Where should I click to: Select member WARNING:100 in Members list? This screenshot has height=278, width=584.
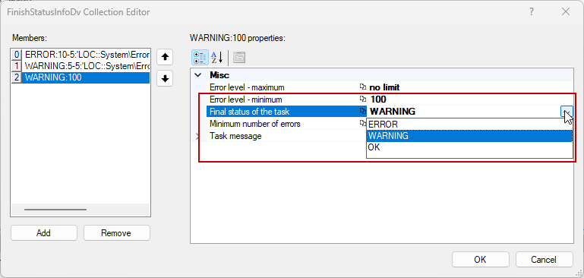86,77
